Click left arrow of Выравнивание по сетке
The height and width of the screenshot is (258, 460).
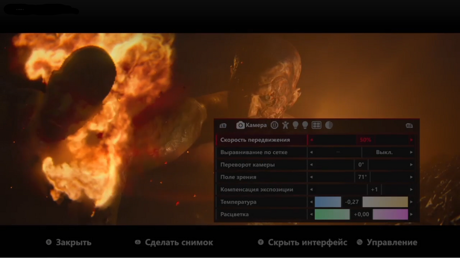pyautogui.click(x=311, y=152)
